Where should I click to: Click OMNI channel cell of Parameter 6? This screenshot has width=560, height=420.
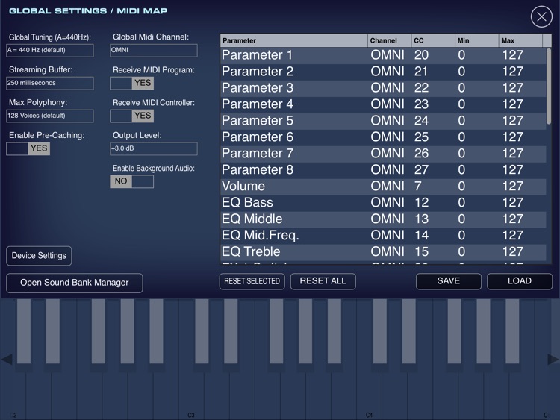click(x=388, y=137)
